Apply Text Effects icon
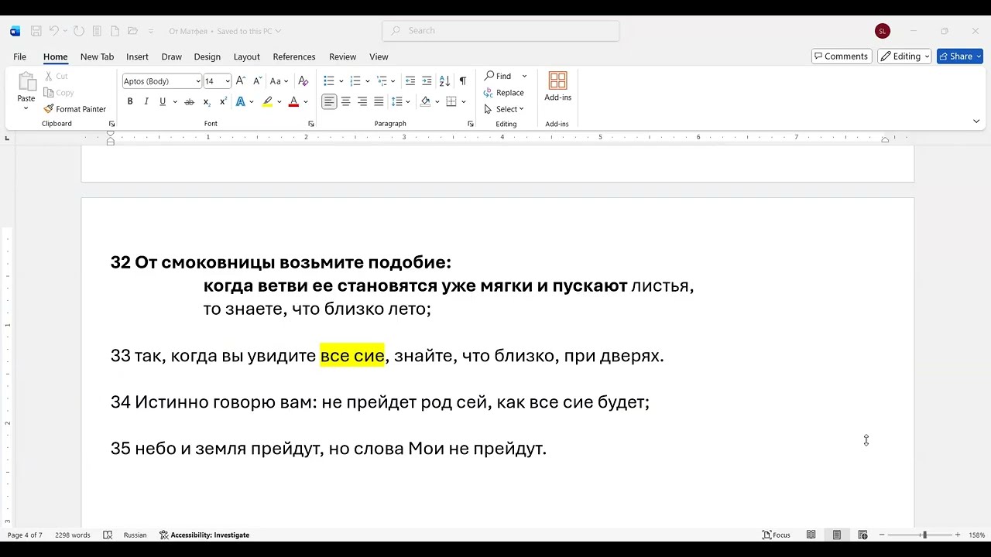The height and width of the screenshot is (557, 991). (241, 101)
